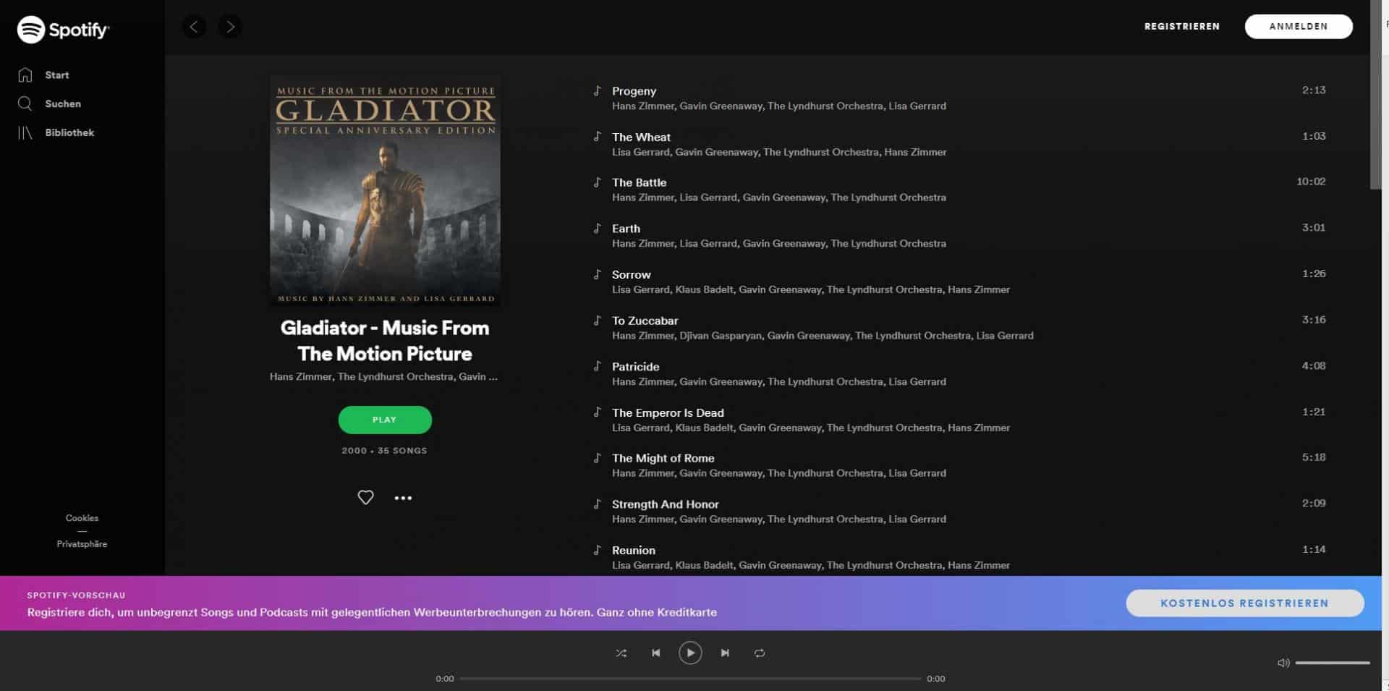Open the album's three-dot more options menu
This screenshot has height=691, width=1389.
(x=403, y=498)
